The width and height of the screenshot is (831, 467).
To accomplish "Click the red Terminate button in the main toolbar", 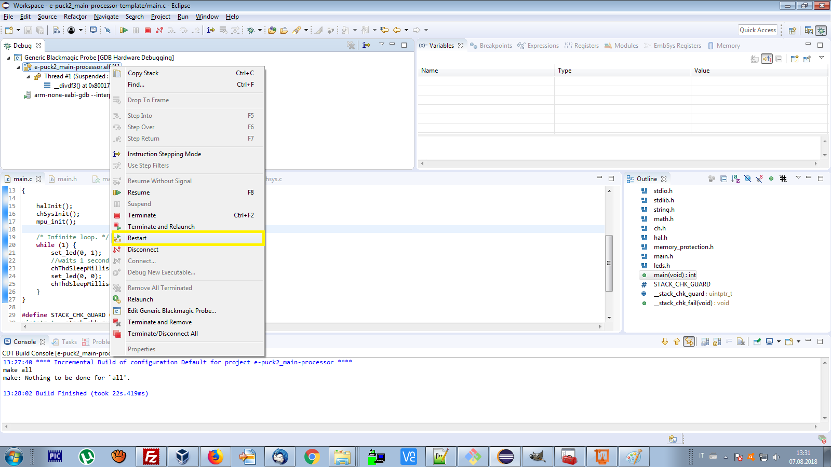I will coord(148,30).
